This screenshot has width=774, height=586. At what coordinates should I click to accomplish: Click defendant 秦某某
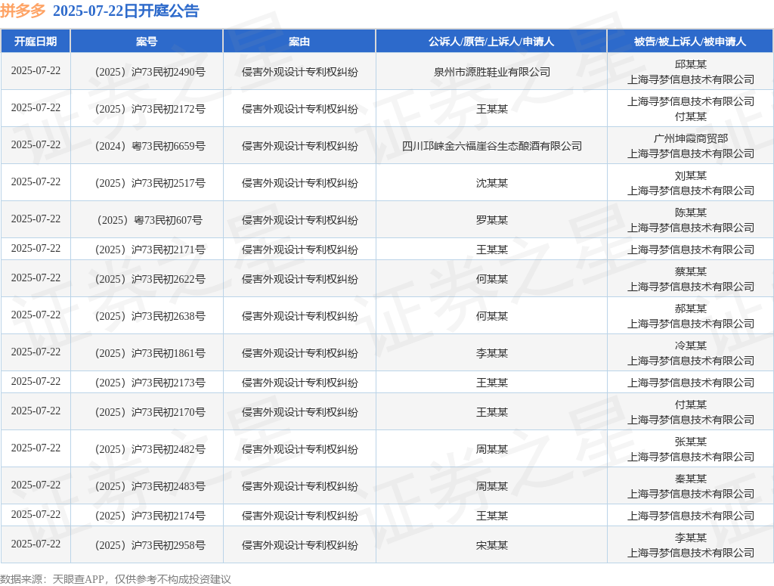(691, 479)
